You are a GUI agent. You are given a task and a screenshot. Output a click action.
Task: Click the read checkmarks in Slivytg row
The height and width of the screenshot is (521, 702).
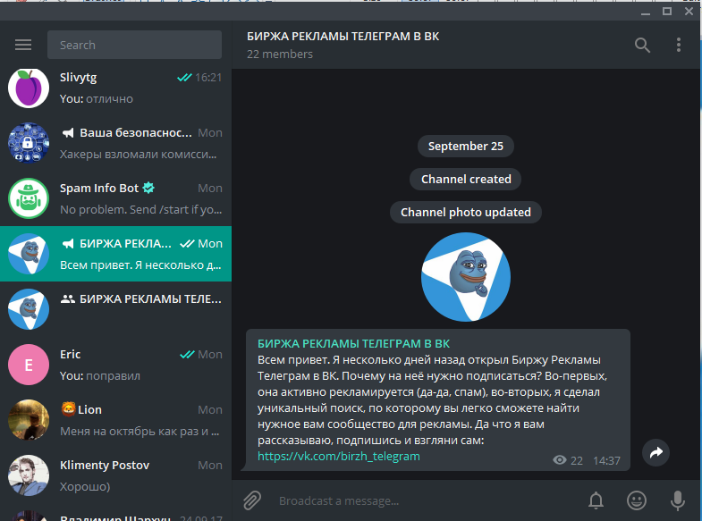point(184,78)
